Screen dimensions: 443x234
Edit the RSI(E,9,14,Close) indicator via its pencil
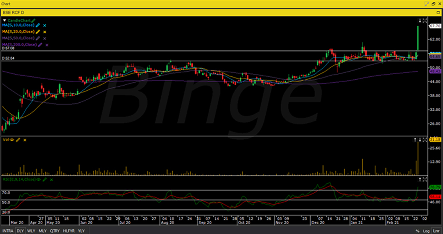tap(44, 179)
